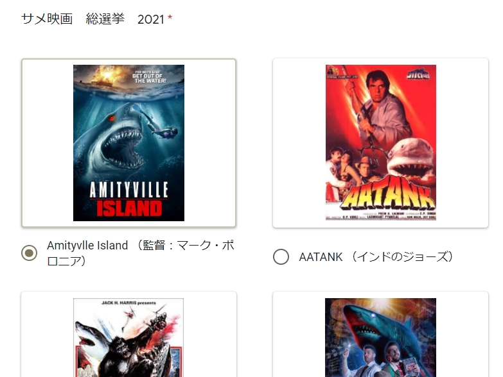Screen dimensions: 503x377
Task: Click the サメ映画 総選挙 2021 question title
Action: 93,19
